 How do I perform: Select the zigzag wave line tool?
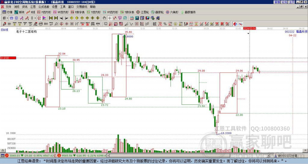(x=131, y=24)
